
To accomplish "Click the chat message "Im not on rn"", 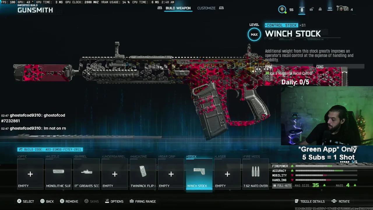I will point(55,128).
